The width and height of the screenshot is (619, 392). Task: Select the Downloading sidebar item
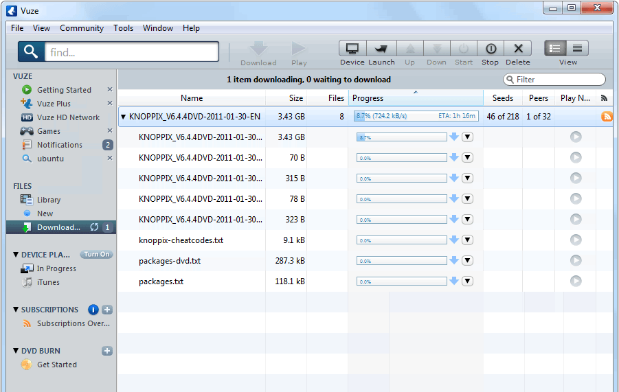click(x=61, y=227)
